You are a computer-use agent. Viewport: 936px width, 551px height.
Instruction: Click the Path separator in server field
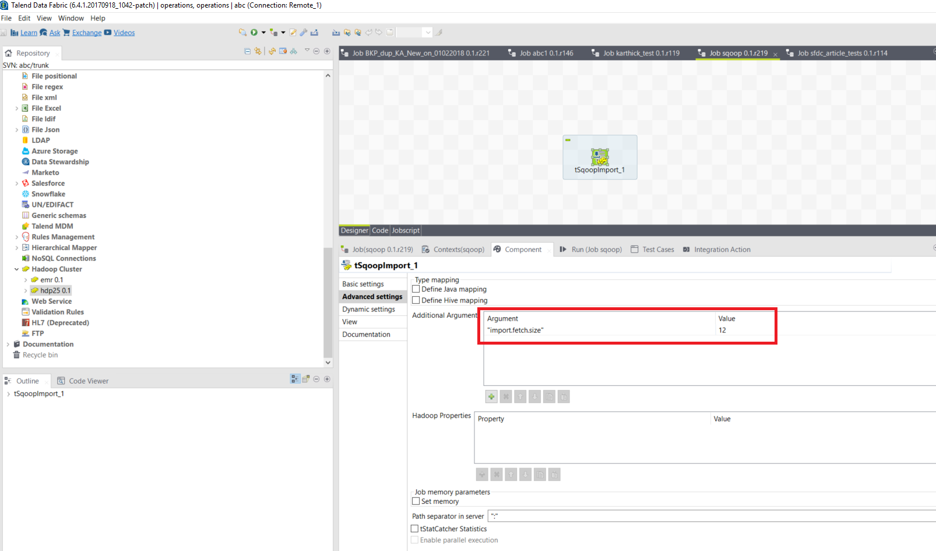[554, 515]
